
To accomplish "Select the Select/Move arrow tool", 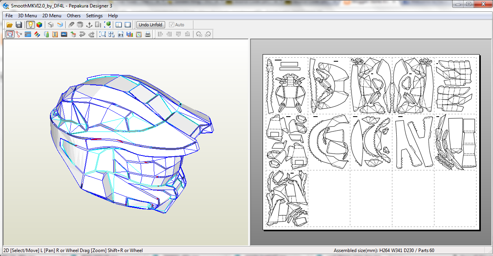I will pyautogui.click(x=10, y=34).
